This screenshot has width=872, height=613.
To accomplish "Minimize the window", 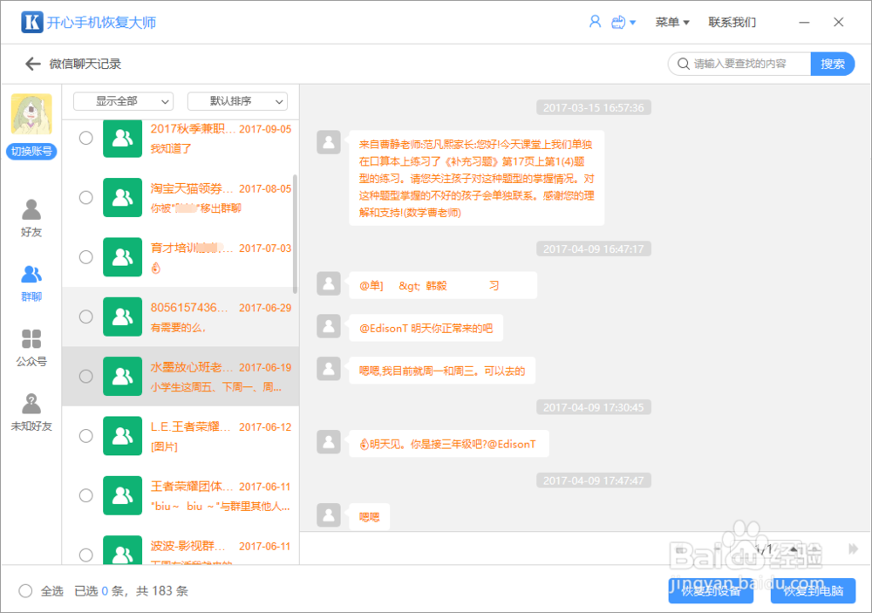I will point(804,23).
